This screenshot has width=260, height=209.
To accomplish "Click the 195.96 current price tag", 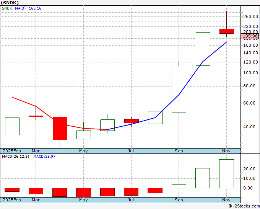I will tap(250, 36).
